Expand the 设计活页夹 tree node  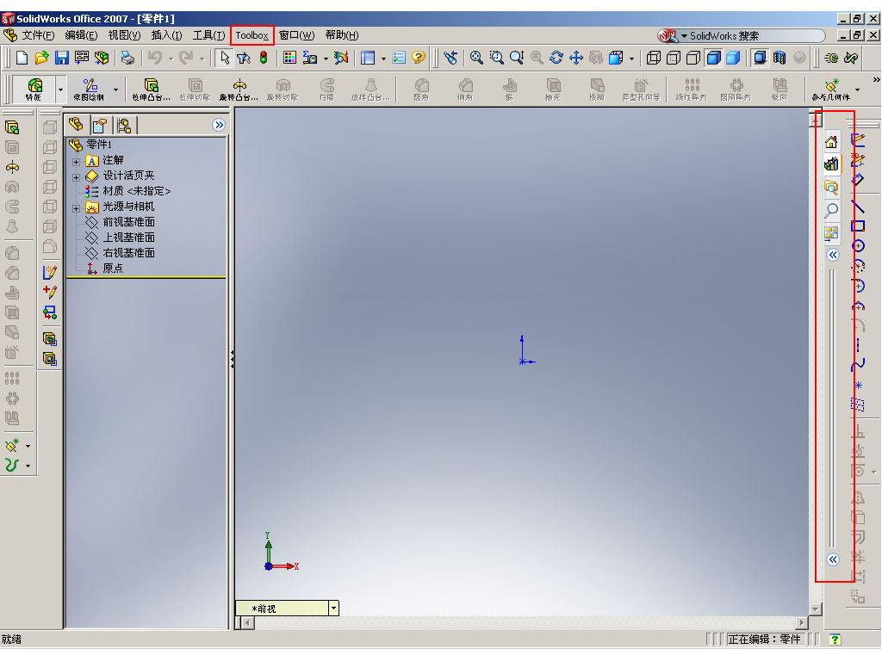(x=76, y=177)
